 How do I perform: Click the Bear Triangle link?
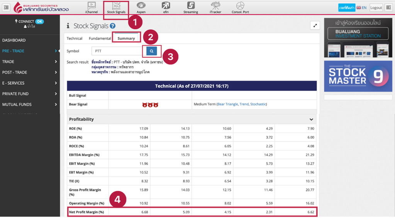coord(227,104)
